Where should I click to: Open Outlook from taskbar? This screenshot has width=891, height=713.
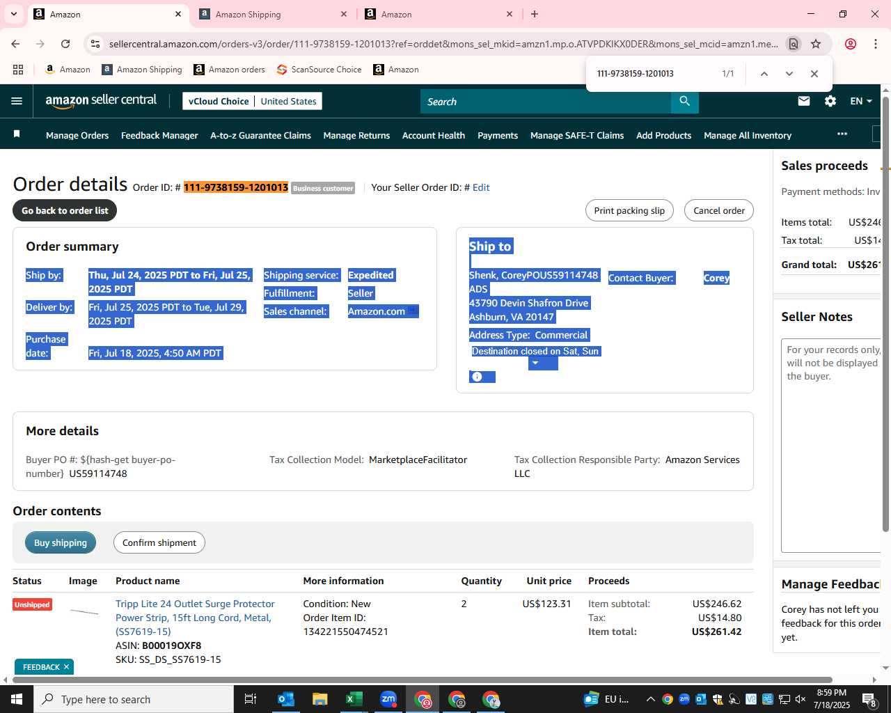pos(286,699)
